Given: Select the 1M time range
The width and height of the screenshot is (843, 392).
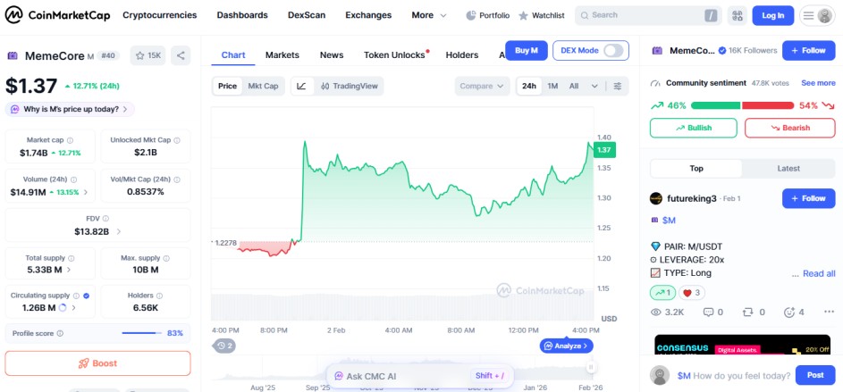Looking at the screenshot, I should (x=552, y=86).
